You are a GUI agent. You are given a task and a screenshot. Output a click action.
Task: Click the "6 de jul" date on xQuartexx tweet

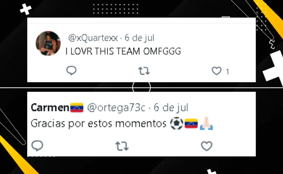pos(139,38)
